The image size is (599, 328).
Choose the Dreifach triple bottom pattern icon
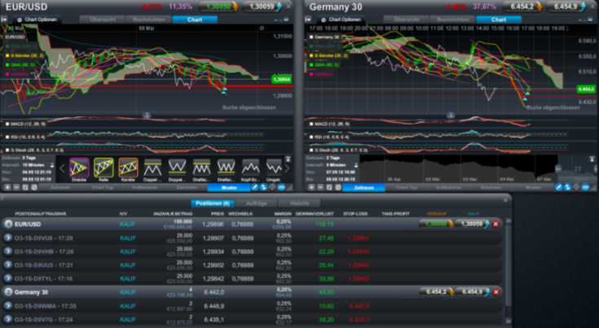226,168
